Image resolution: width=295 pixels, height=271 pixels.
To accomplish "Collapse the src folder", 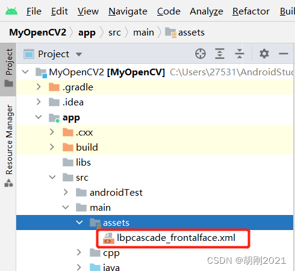I will tap(52, 177).
